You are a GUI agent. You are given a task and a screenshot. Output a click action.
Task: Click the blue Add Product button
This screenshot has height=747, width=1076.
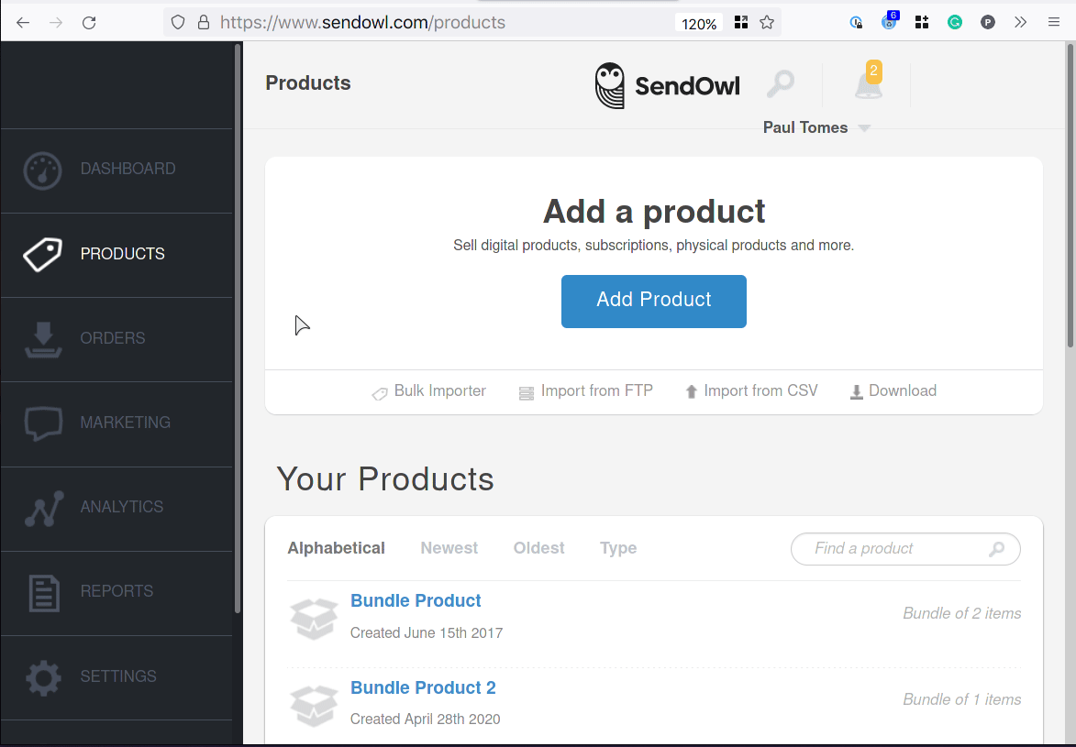(654, 302)
